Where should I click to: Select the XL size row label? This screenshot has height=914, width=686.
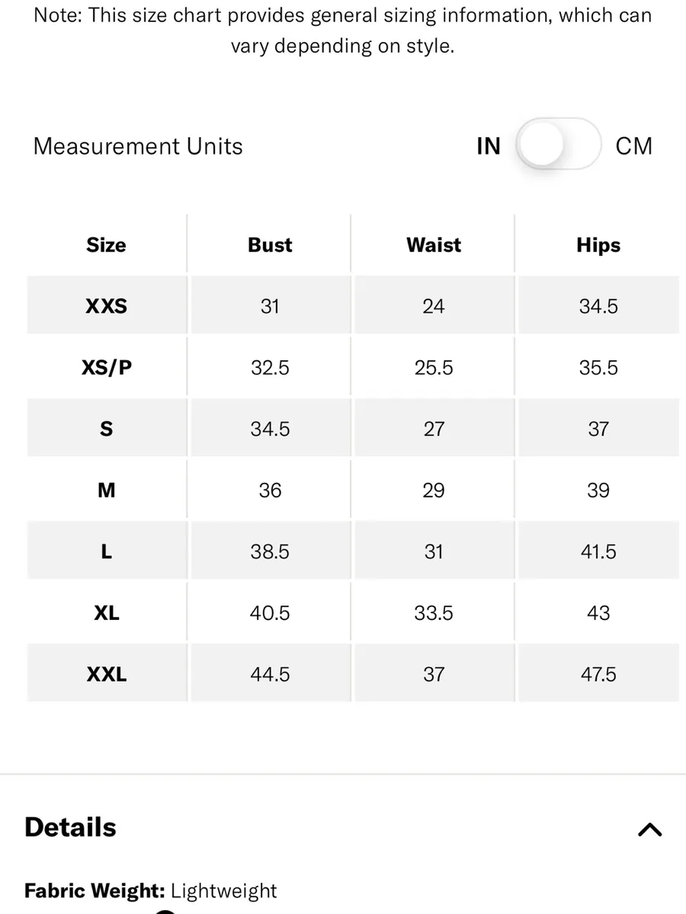tap(107, 613)
